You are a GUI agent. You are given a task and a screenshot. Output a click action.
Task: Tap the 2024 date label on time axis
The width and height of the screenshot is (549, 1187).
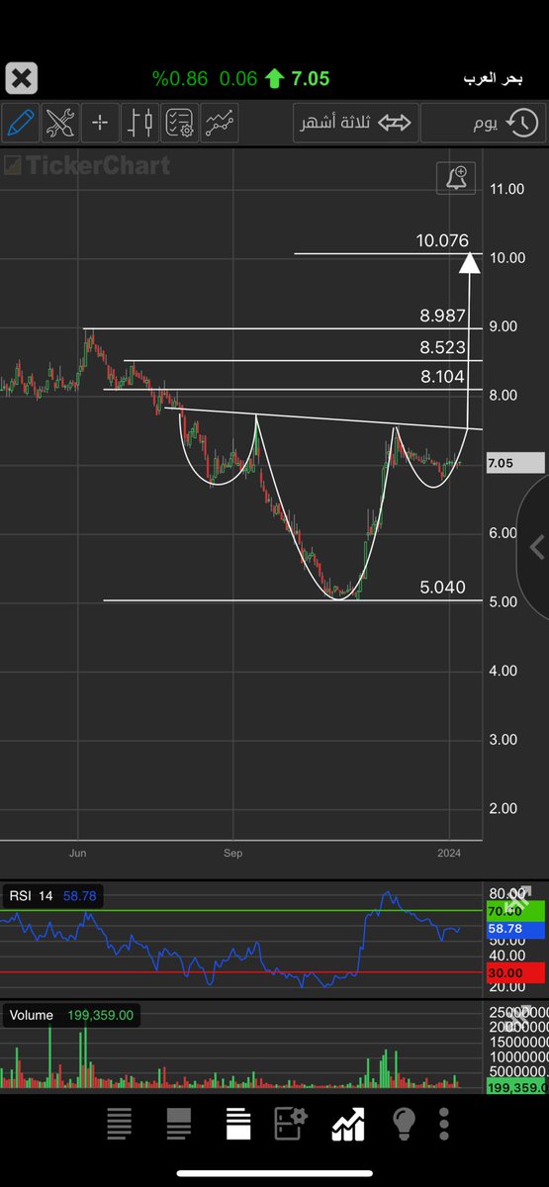click(449, 852)
